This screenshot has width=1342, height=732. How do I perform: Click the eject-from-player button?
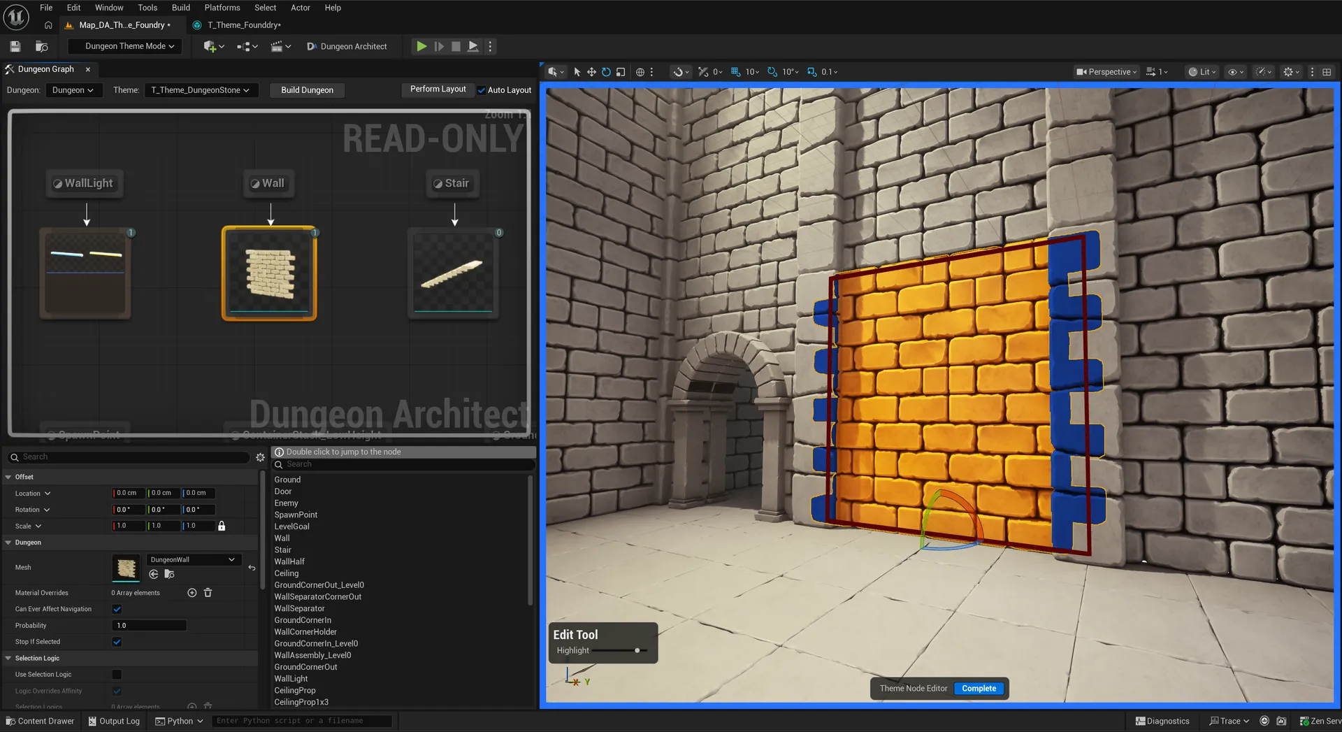[x=473, y=46]
